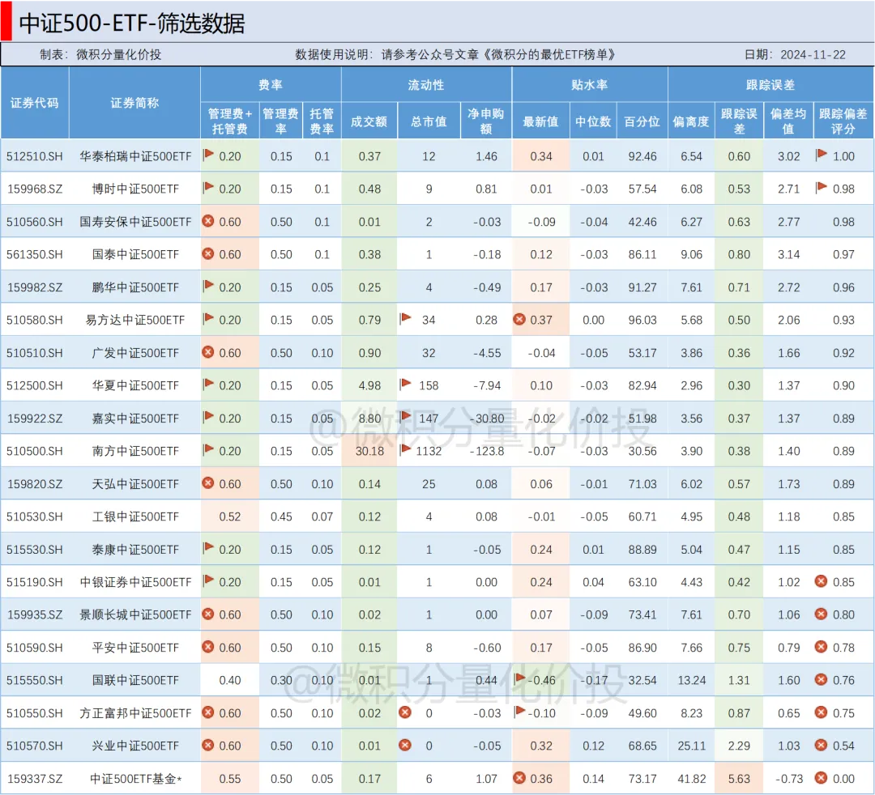875x795 pixels.
Task: Click the red flag beside 博时 跟踪偏差评分 0.98
Action: click(x=822, y=188)
